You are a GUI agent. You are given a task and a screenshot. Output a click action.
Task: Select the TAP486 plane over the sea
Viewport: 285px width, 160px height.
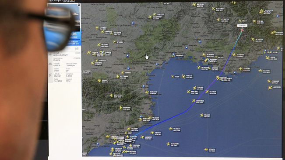pos(195,88)
